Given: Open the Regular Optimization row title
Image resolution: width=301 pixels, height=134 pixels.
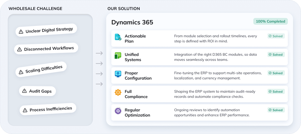Looking at the screenshot, I should click(137, 112).
